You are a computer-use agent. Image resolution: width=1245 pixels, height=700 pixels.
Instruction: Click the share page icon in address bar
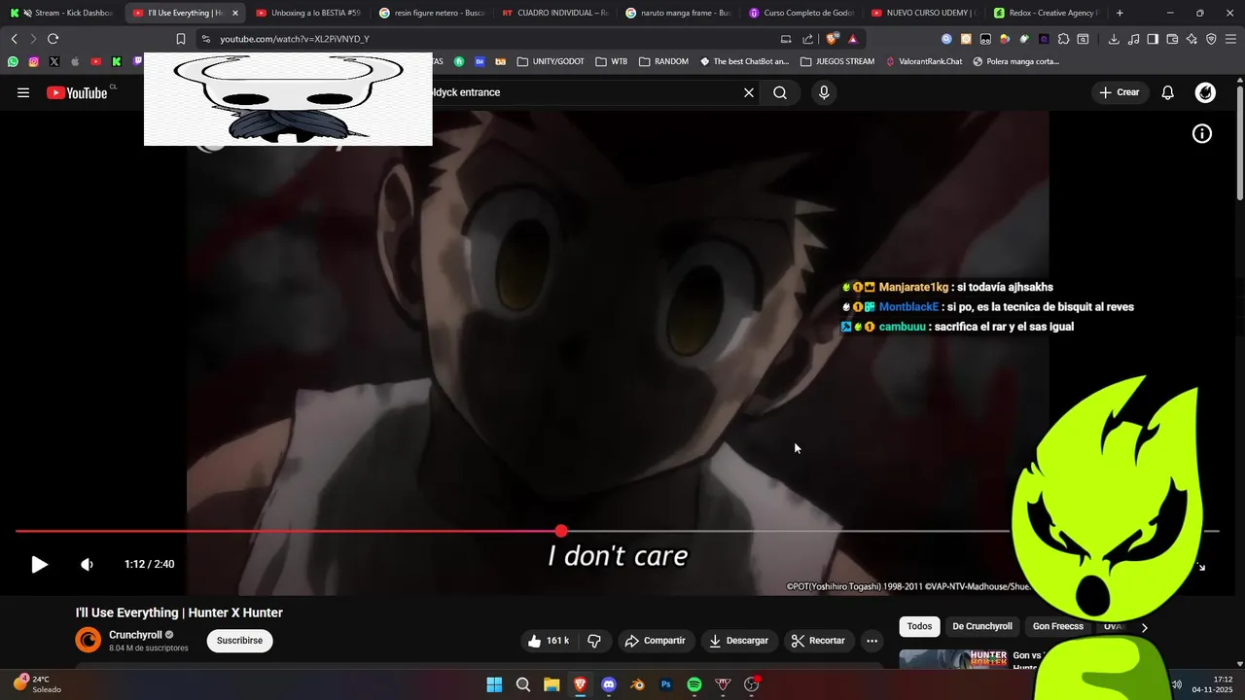(807, 39)
